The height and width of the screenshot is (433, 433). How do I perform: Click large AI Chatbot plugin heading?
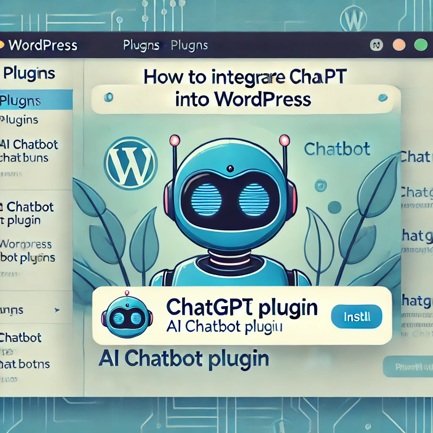pyautogui.click(x=184, y=359)
